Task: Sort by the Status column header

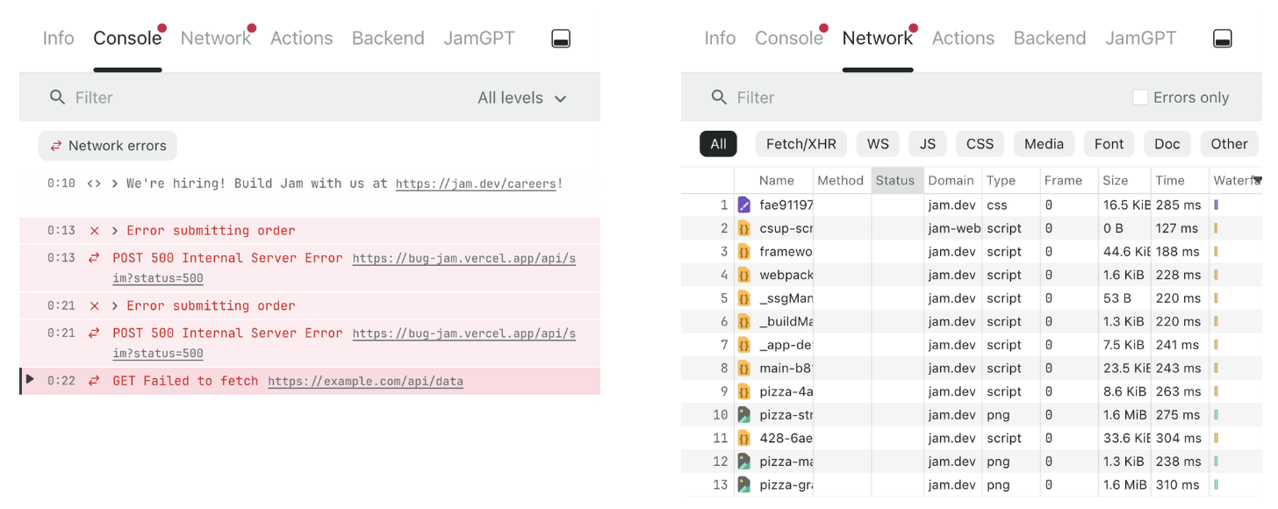Action: coord(895,181)
